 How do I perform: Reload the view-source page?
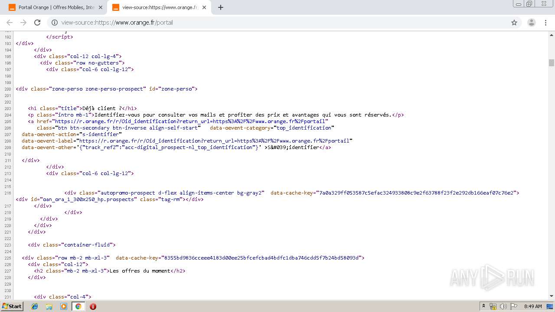[37, 23]
